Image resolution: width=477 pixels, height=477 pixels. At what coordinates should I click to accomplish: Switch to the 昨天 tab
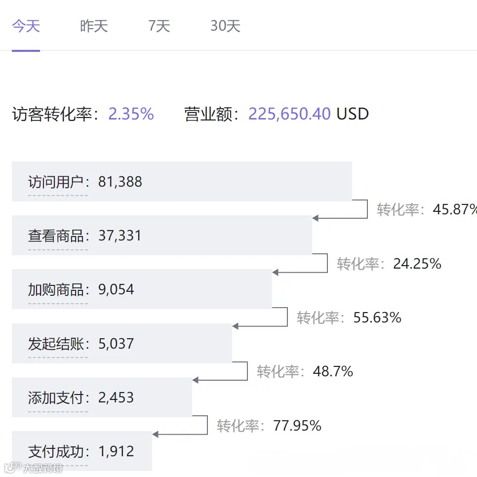[94, 26]
